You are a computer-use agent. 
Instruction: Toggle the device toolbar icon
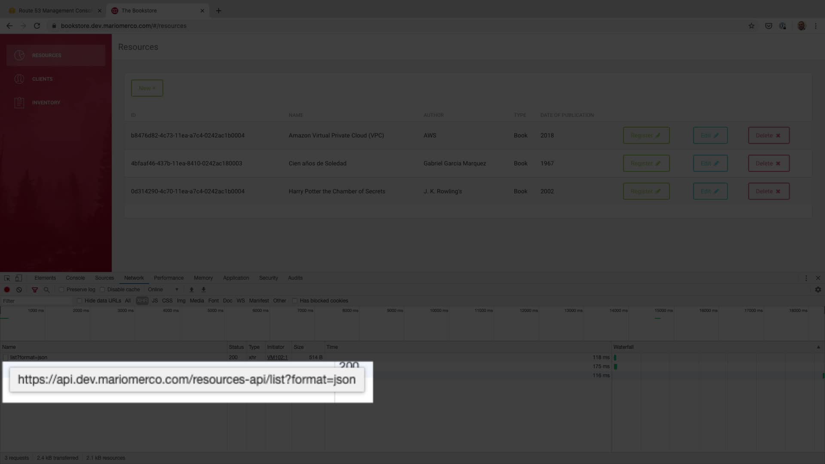click(18, 278)
